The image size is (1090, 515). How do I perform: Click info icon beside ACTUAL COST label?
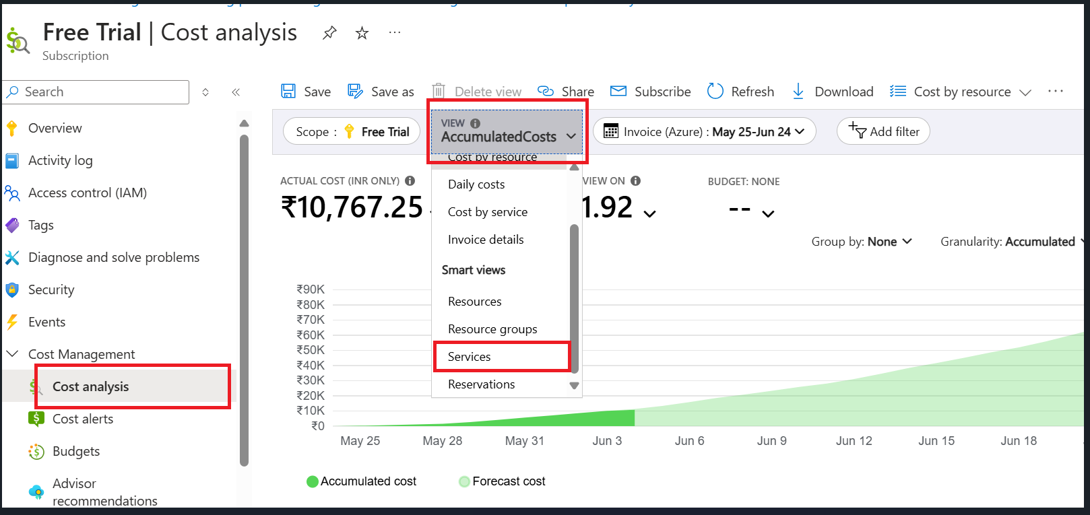click(x=410, y=181)
